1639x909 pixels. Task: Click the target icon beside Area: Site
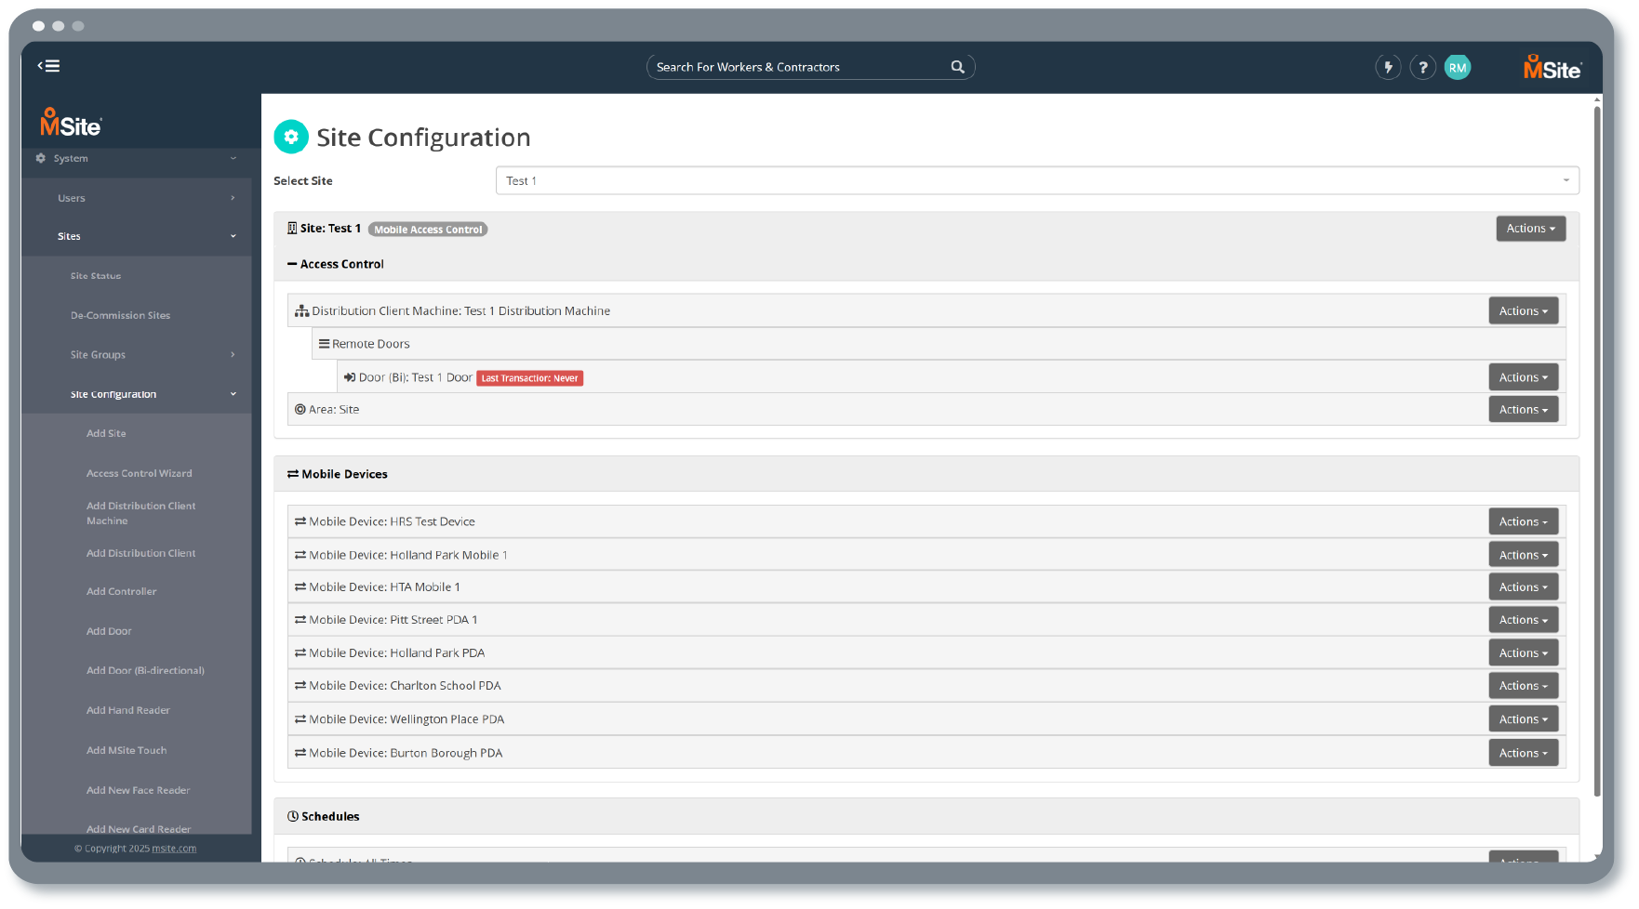click(x=300, y=409)
